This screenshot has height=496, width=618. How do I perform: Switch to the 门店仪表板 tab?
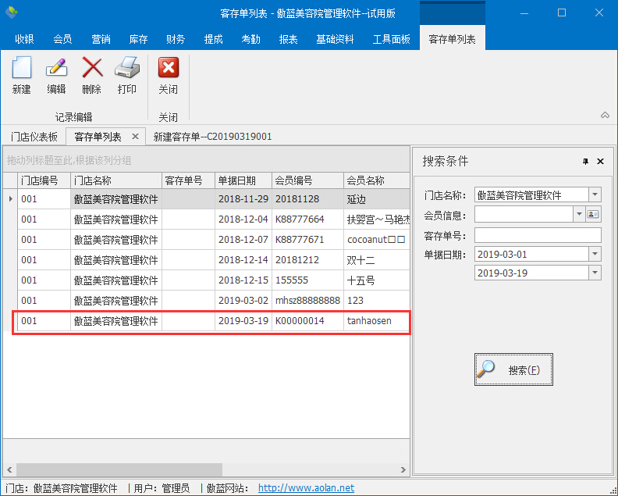click(34, 137)
